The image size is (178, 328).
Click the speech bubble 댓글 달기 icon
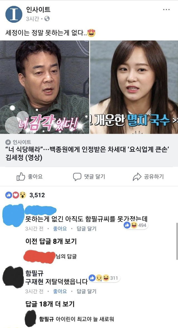(x=77, y=177)
